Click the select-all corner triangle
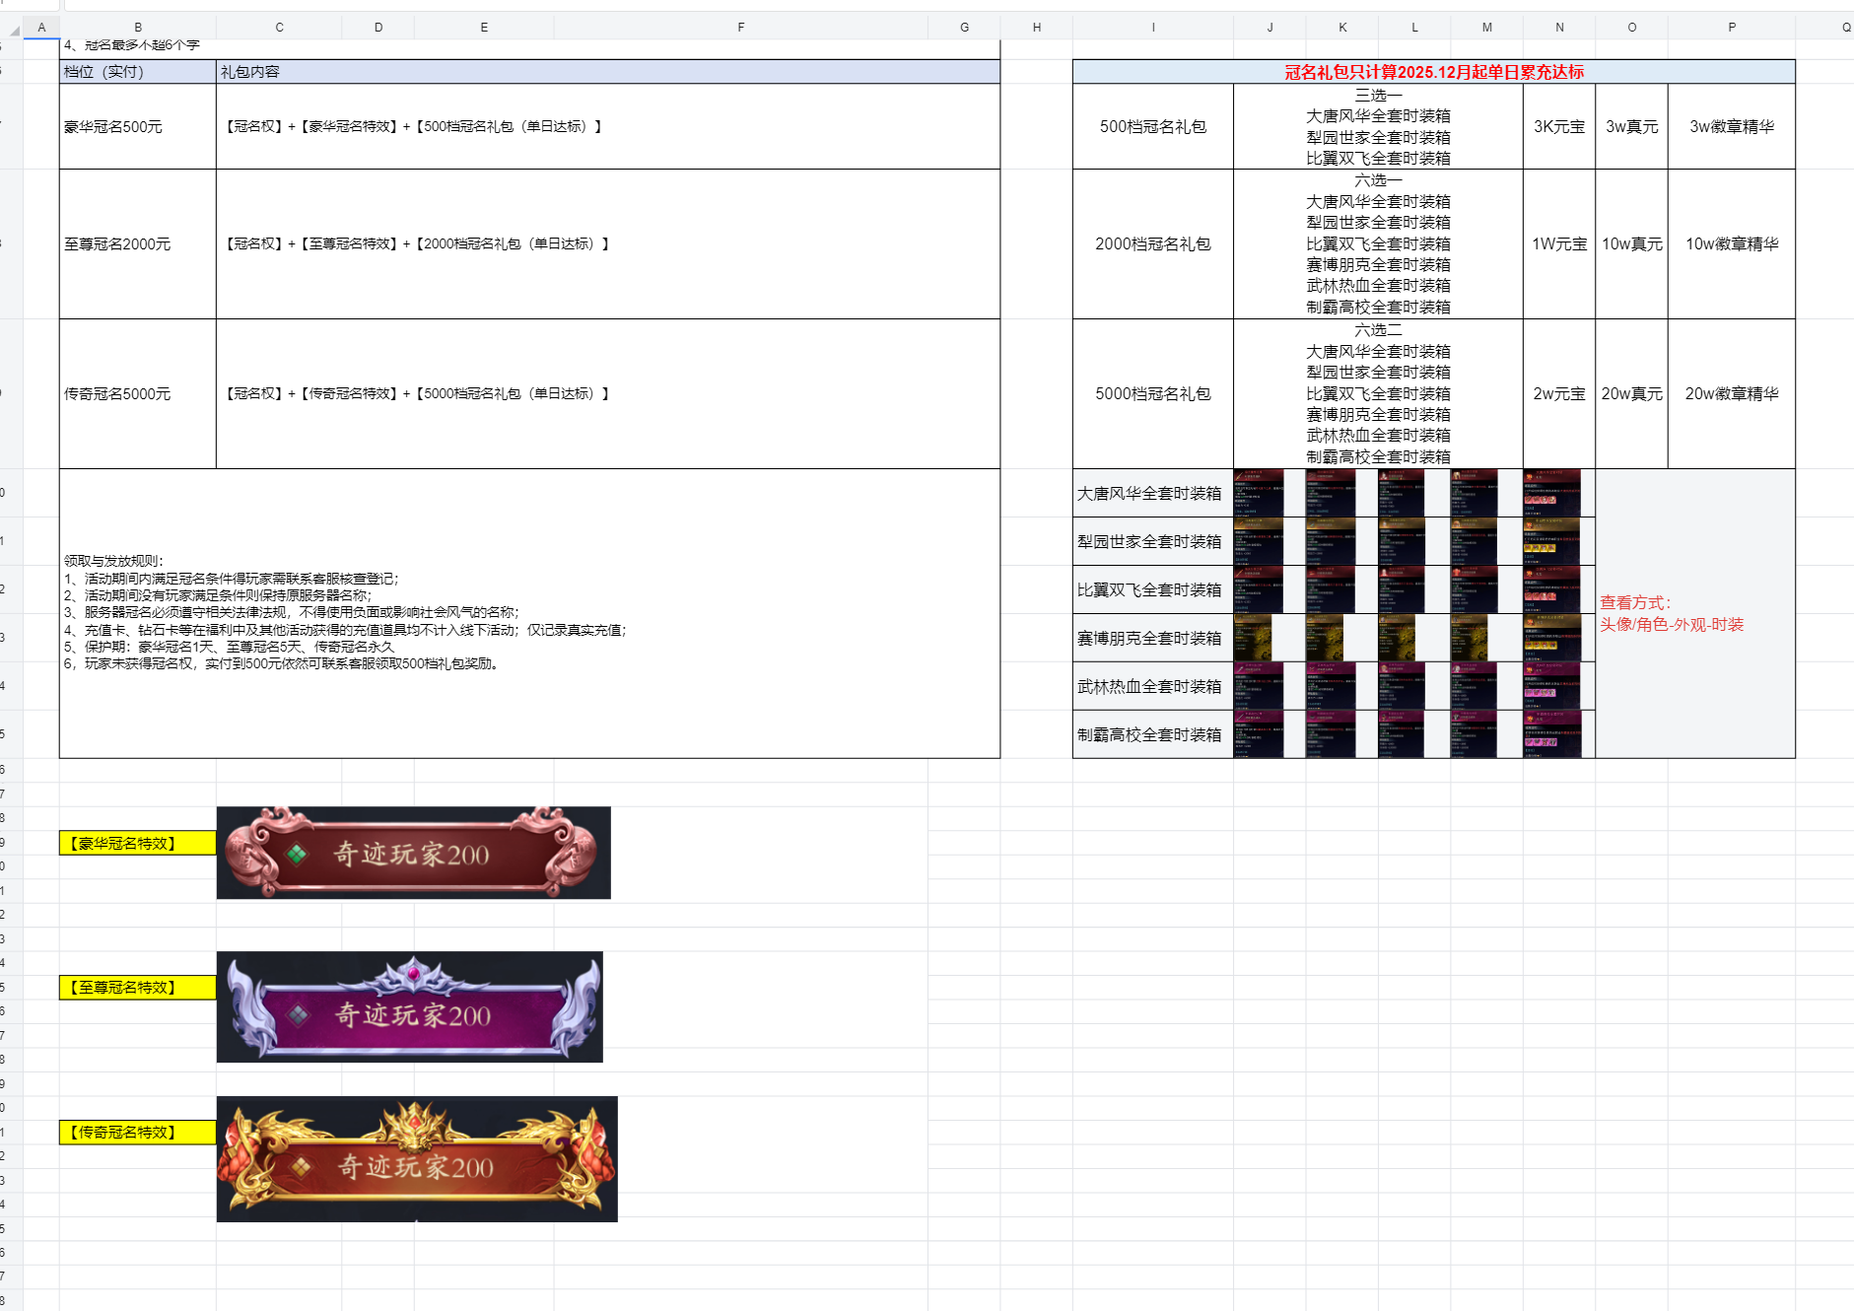1854x1311 pixels. tap(14, 30)
